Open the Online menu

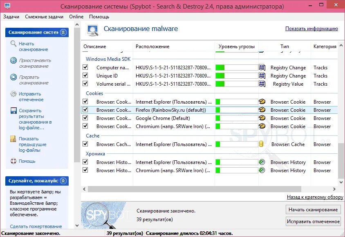point(76,17)
